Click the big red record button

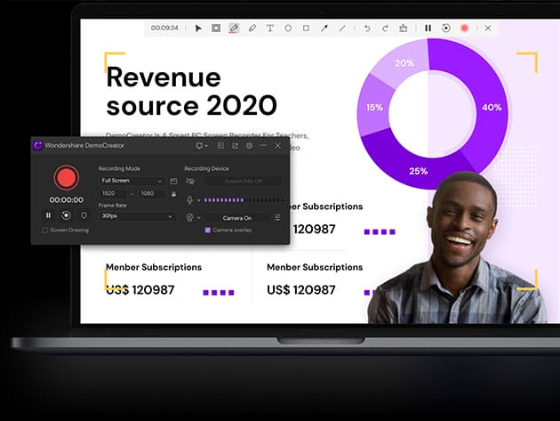click(66, 178)
